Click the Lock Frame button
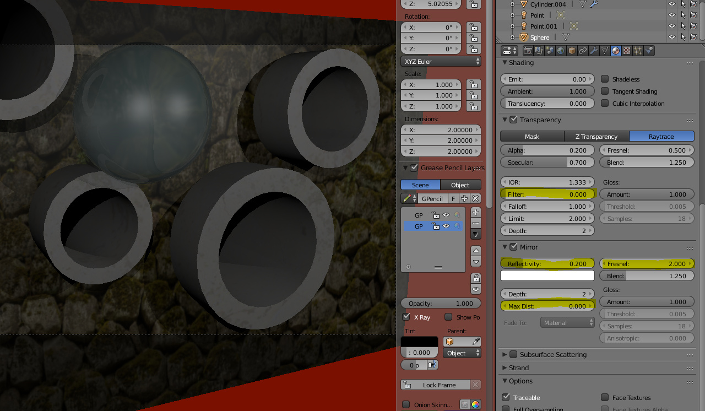Screen dimensions: 705x411 [435, 385]
